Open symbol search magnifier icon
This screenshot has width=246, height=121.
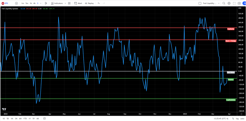(x=224, y=3)
